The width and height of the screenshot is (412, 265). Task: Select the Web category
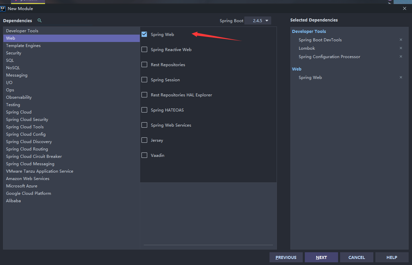[72, 38]
